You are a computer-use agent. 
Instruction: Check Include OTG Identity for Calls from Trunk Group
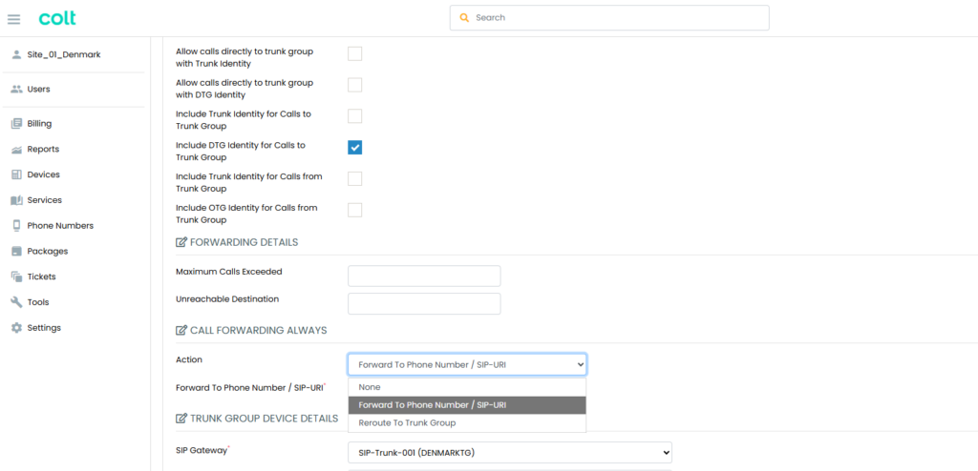[355, 210]
